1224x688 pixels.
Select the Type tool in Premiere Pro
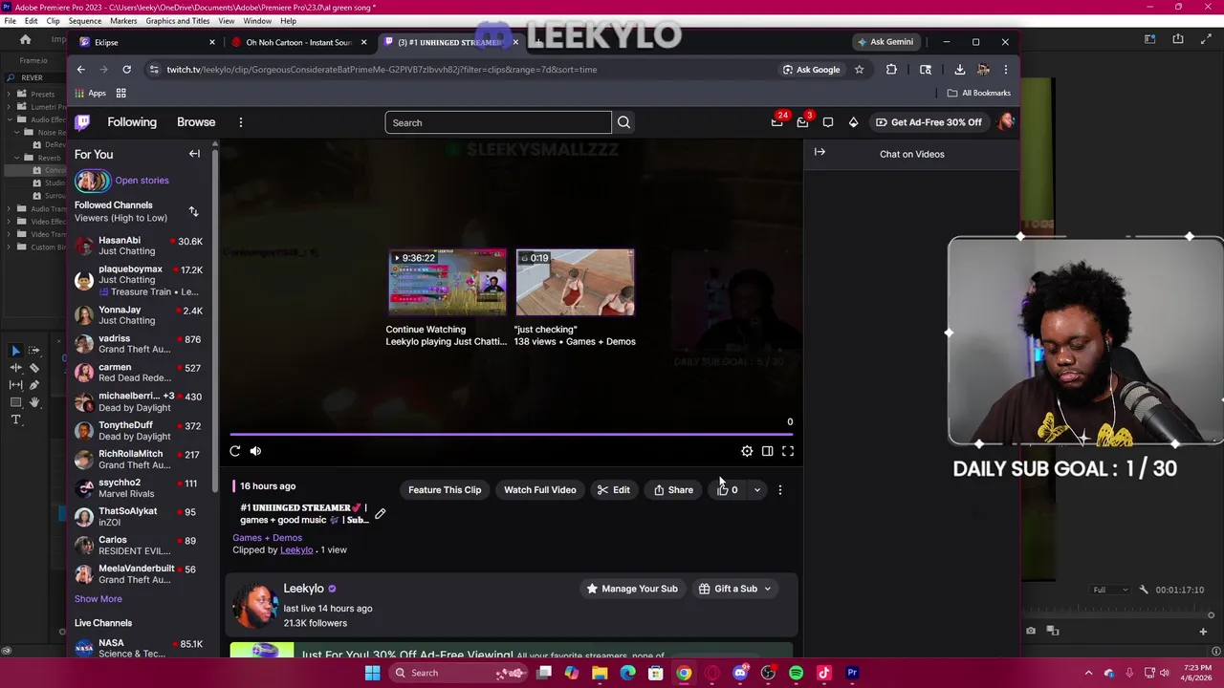(x=15, y=419)
